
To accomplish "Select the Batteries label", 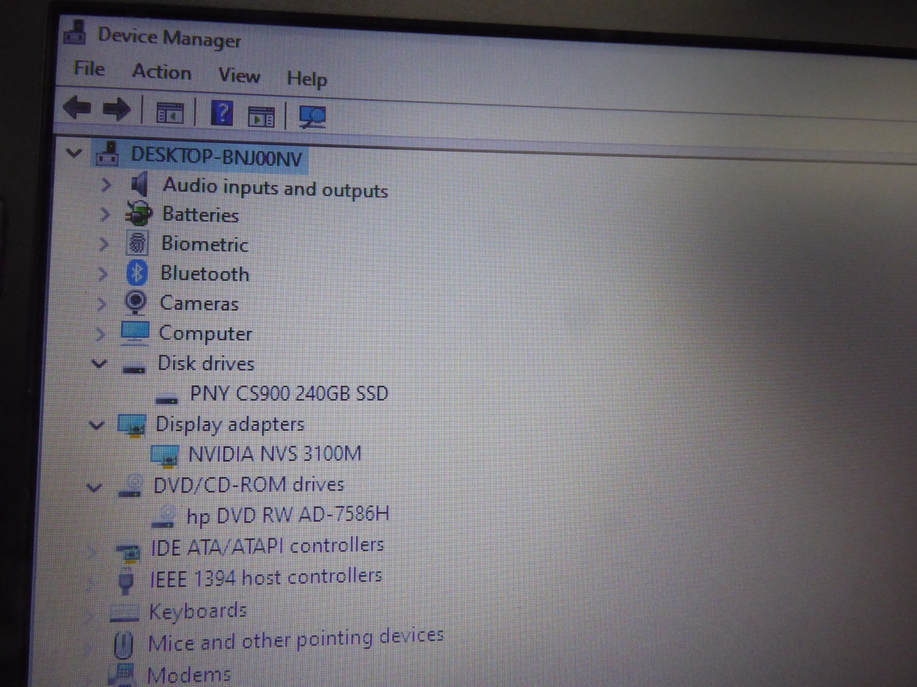I will pos(201,214).
